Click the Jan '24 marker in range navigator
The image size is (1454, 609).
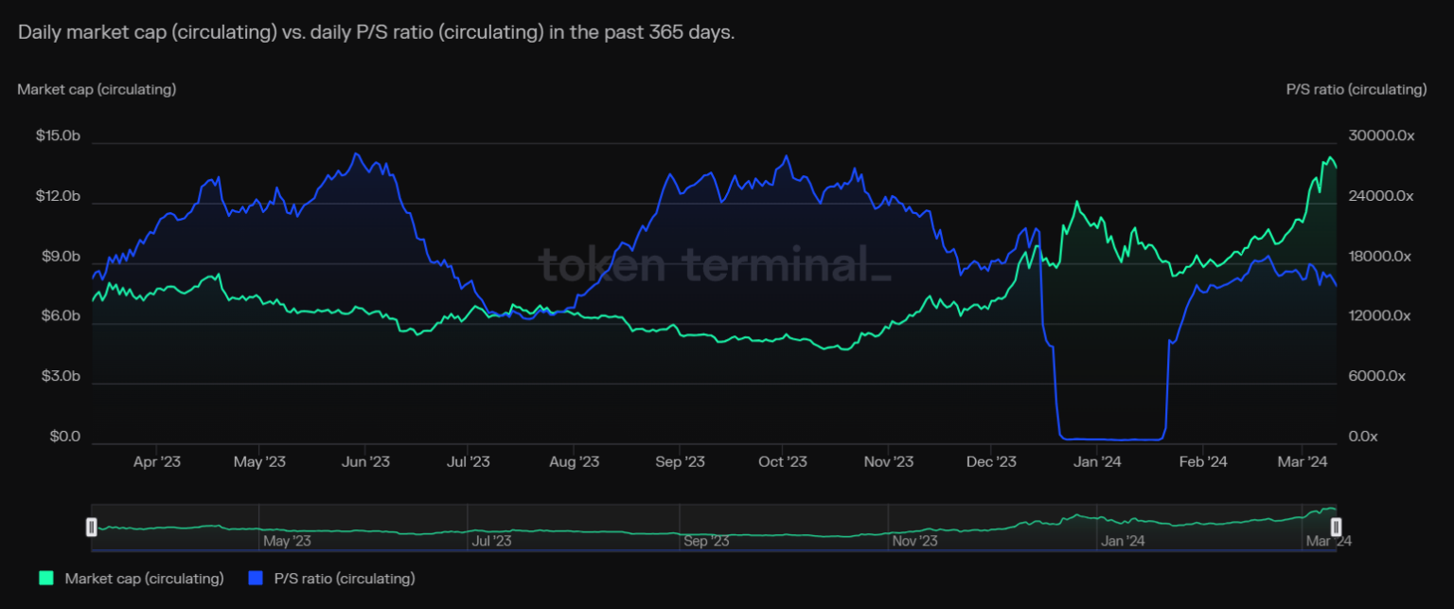pyautogui.click(x=1123, y=541)
